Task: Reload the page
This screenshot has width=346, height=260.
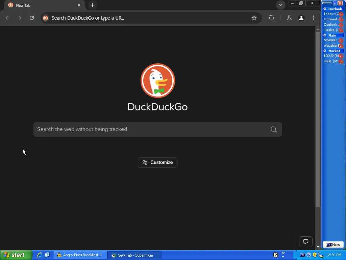Action: pyautogui.click(x=32, y=18)
